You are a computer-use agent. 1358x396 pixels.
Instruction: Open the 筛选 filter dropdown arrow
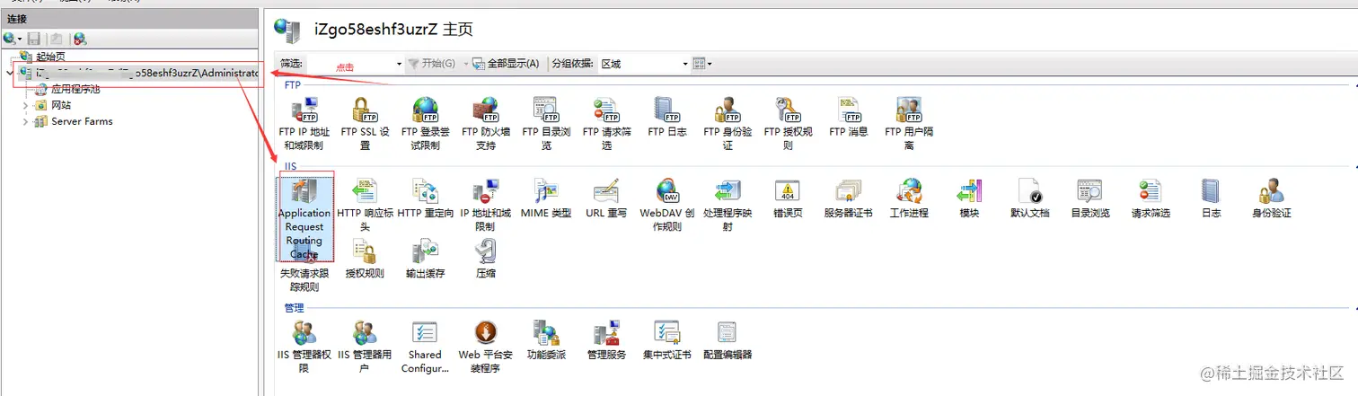click(x=400, y=64)
